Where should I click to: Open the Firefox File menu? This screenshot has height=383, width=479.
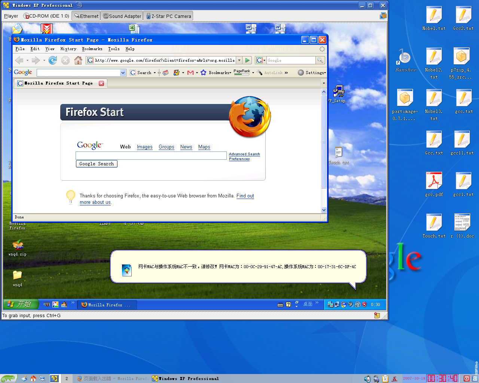[x=20, y=49]
